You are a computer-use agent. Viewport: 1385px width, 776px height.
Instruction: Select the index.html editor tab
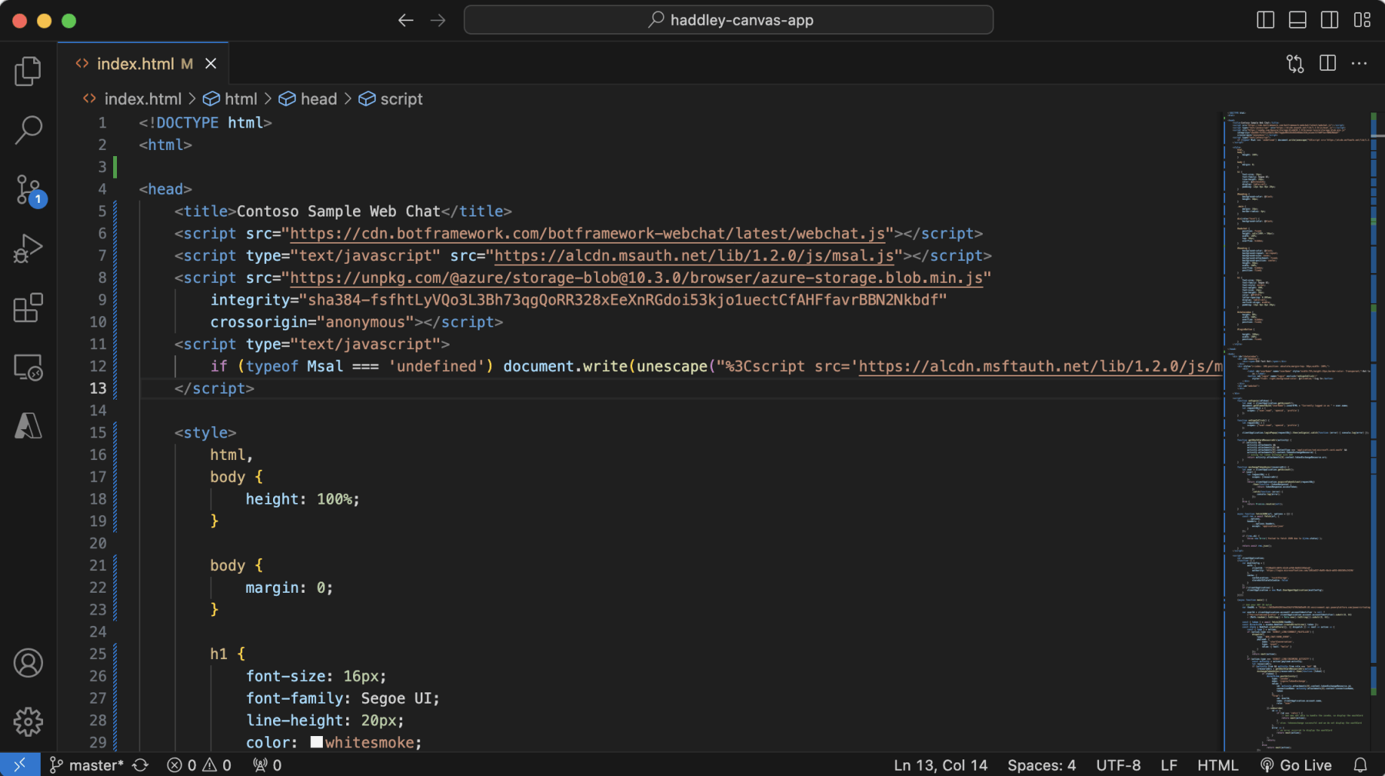click(135, 64)
